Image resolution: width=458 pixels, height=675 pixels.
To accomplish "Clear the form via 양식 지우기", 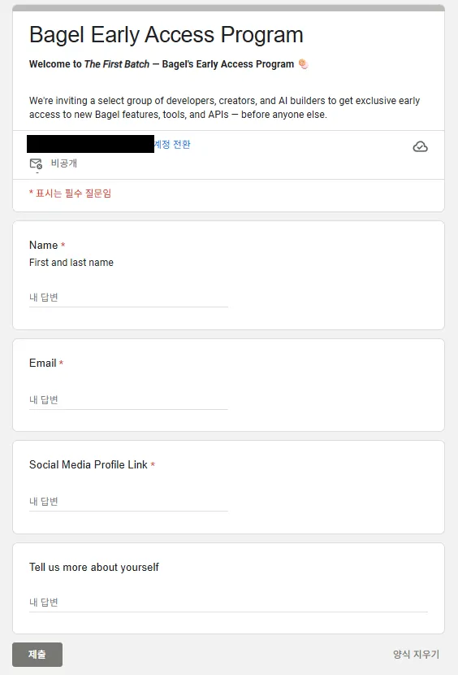I will click(416, 655).
